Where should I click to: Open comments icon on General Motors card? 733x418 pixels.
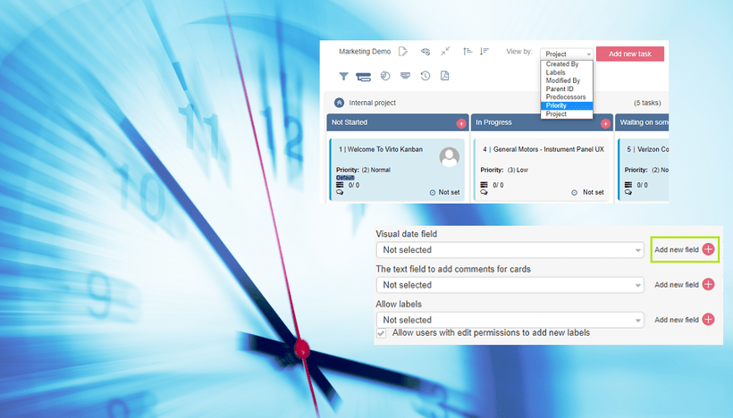point(484,192)
